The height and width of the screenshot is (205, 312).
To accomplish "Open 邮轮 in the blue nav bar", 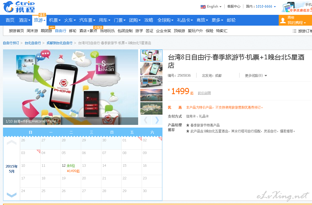I will pos(231,20).
